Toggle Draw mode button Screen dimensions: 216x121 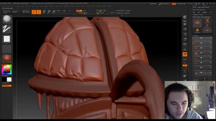click(39, 12)
